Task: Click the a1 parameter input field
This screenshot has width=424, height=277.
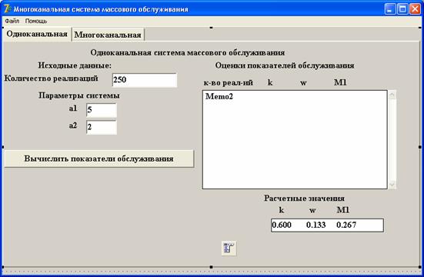Action: click(102, 110)
